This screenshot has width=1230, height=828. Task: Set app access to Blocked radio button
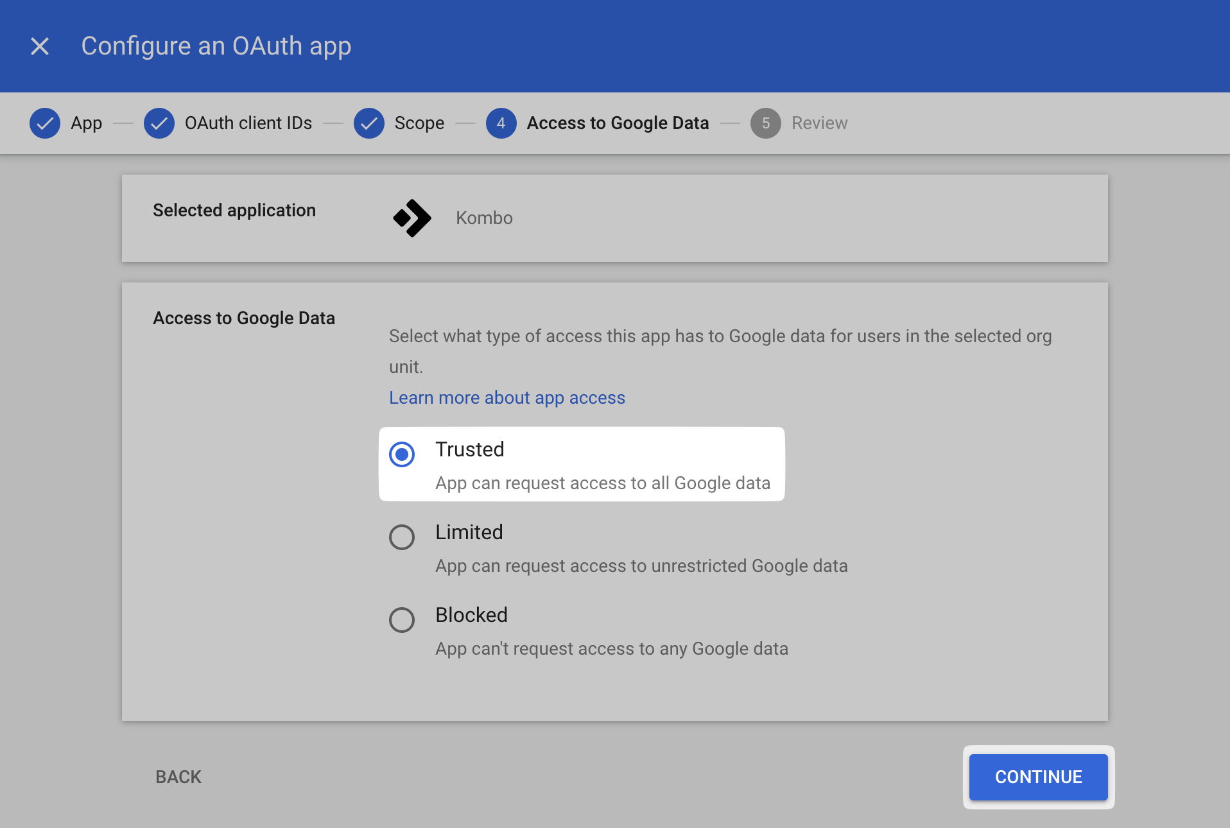[402, 620]
